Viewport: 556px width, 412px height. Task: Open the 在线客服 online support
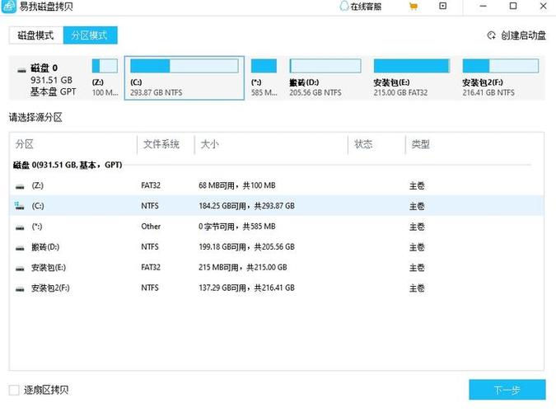pos(360,7)
